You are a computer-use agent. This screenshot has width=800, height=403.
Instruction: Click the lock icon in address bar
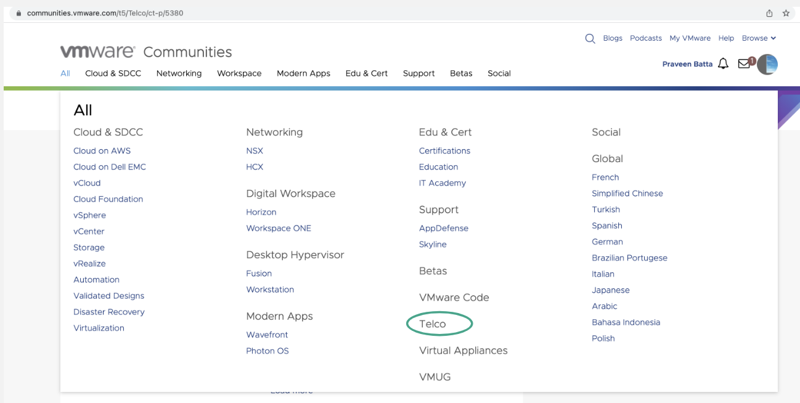point(19,13)
